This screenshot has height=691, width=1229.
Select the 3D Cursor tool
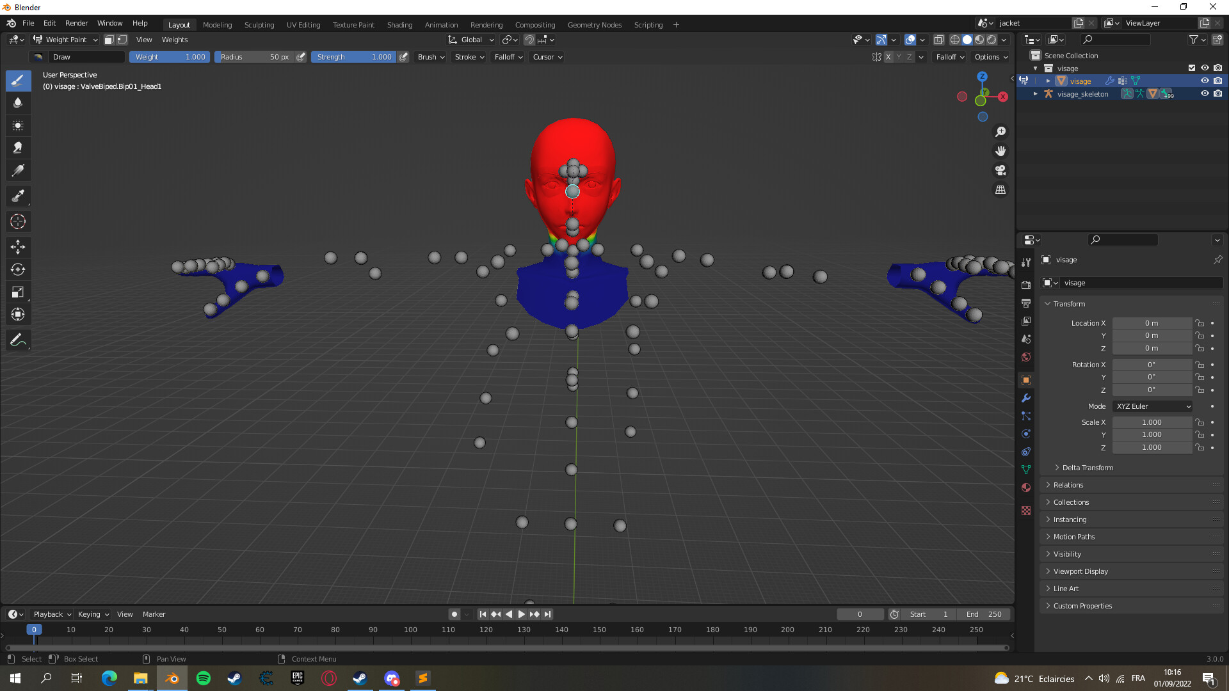[18, 221]
